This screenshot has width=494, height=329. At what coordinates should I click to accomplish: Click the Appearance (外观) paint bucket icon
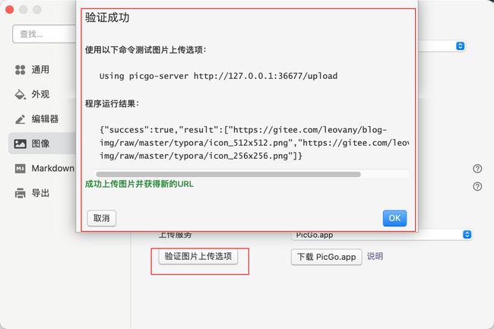(x=21, y=94)
